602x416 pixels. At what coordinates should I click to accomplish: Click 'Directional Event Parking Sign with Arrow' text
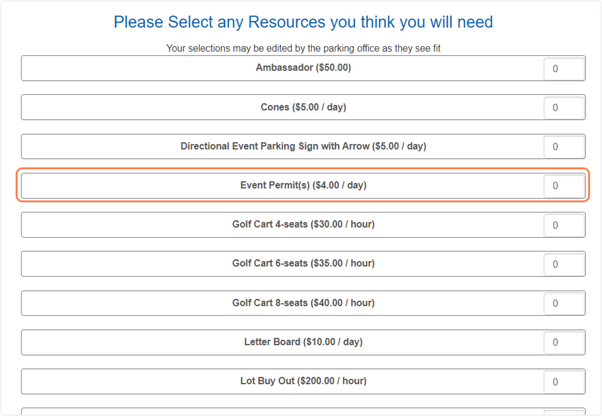(x=275, y=146)
